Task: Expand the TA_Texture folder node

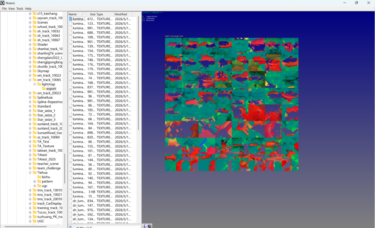Action: coord(30,146)
